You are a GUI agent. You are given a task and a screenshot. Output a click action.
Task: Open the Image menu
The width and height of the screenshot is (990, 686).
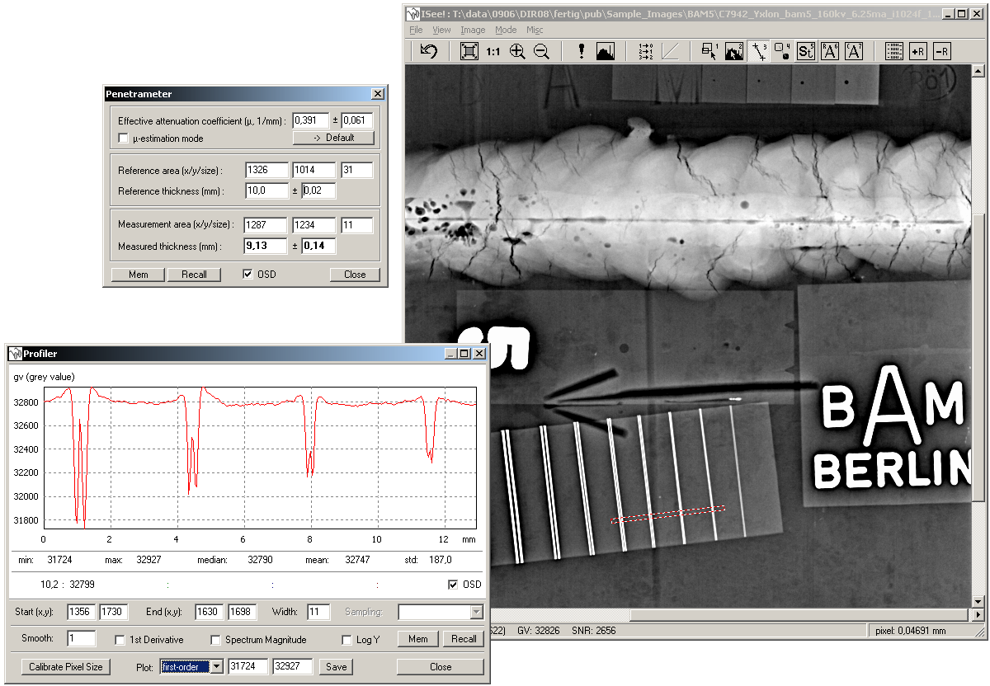click(x=473, y=30)
